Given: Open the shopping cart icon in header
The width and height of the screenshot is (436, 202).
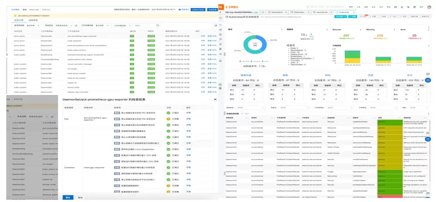Looking at the screenshot, I should (x=409, y=7).
